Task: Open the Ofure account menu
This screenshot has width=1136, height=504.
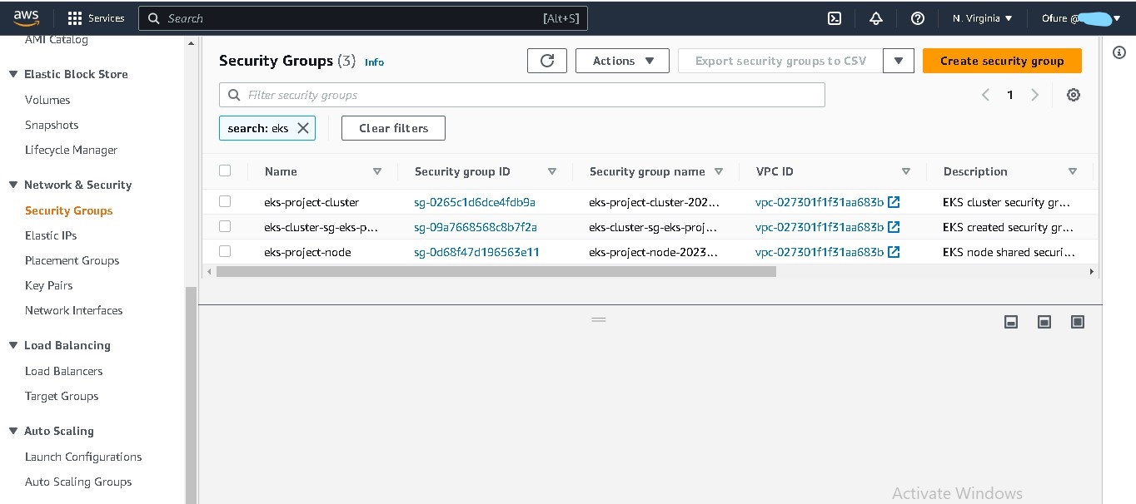Action: [1081, 18]
